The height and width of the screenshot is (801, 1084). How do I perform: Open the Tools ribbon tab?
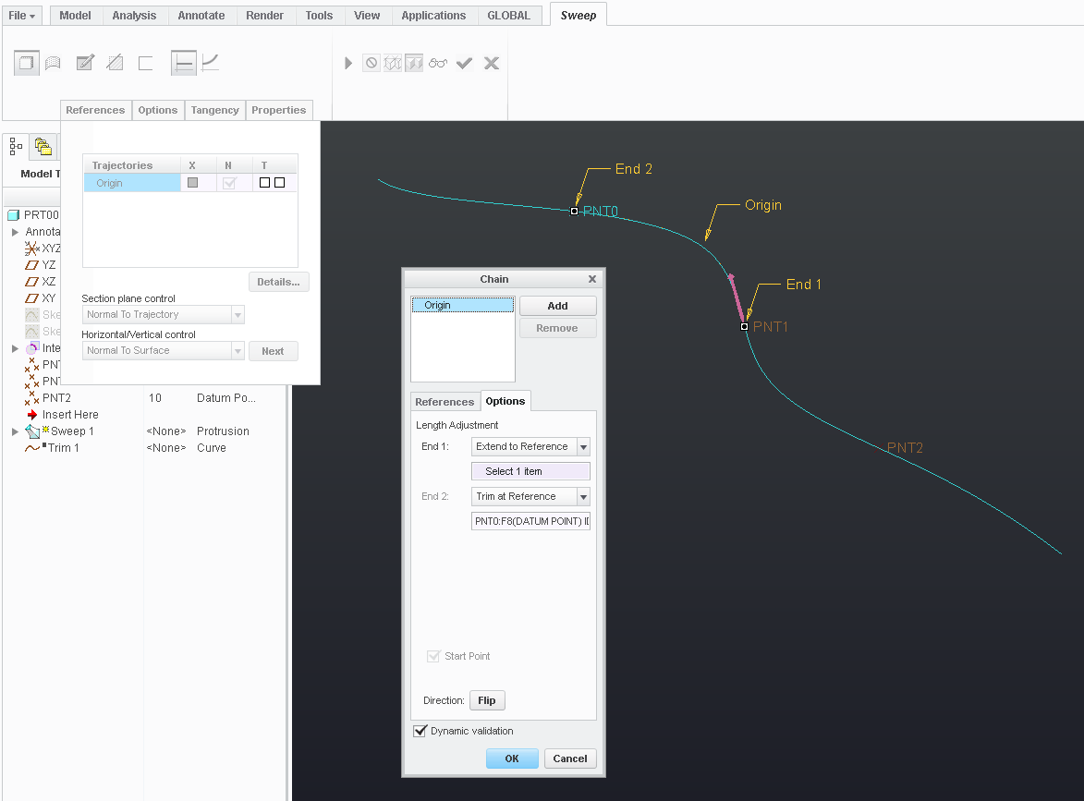pyautogui.click(x=319, y=15)
